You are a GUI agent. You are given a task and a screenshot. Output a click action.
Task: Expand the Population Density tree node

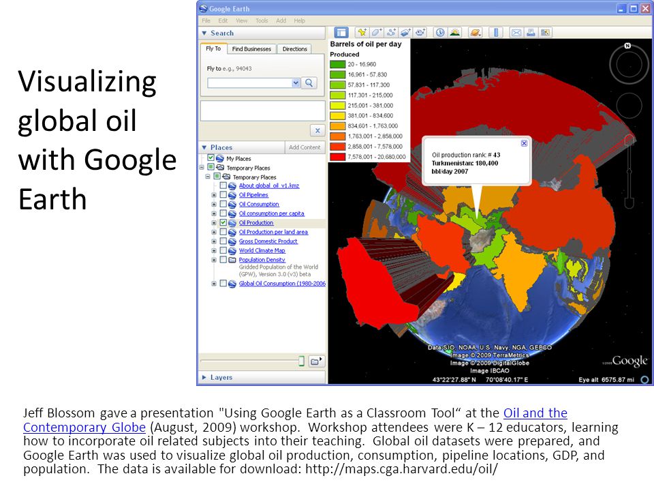point(214,260)
